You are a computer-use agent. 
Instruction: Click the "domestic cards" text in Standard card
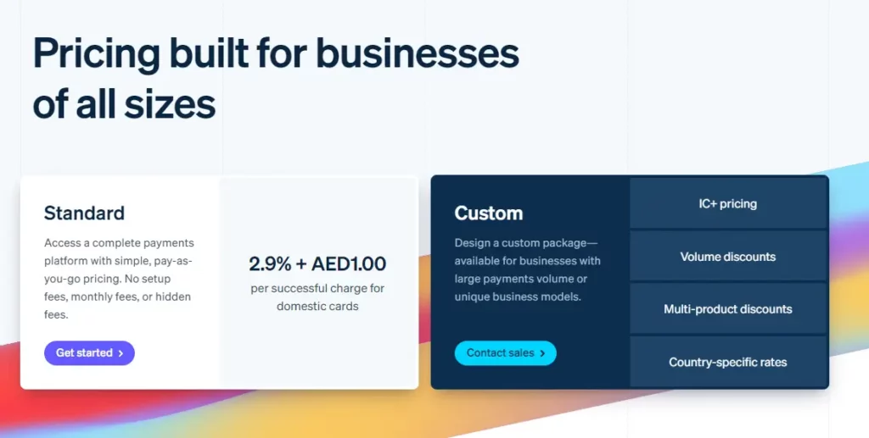click(317, 306)
